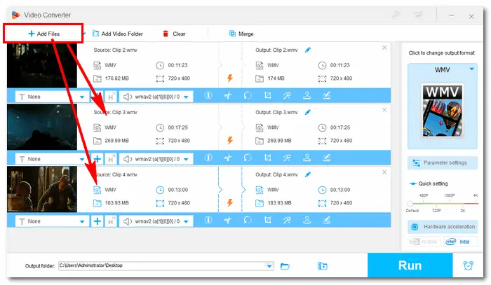491x285 pixels.
Task: Click the Merge button
Action: (x=241, y=34)
